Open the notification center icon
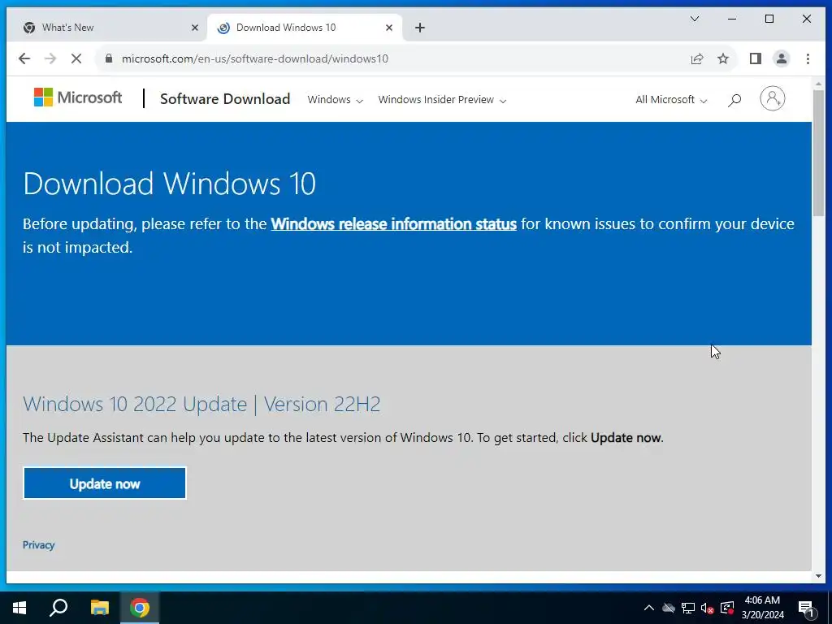The width and height of the screenshot is (832, 624). (807, 608)
